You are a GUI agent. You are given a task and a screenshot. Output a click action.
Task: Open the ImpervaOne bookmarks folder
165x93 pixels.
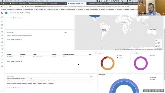(x=18, y=10)
